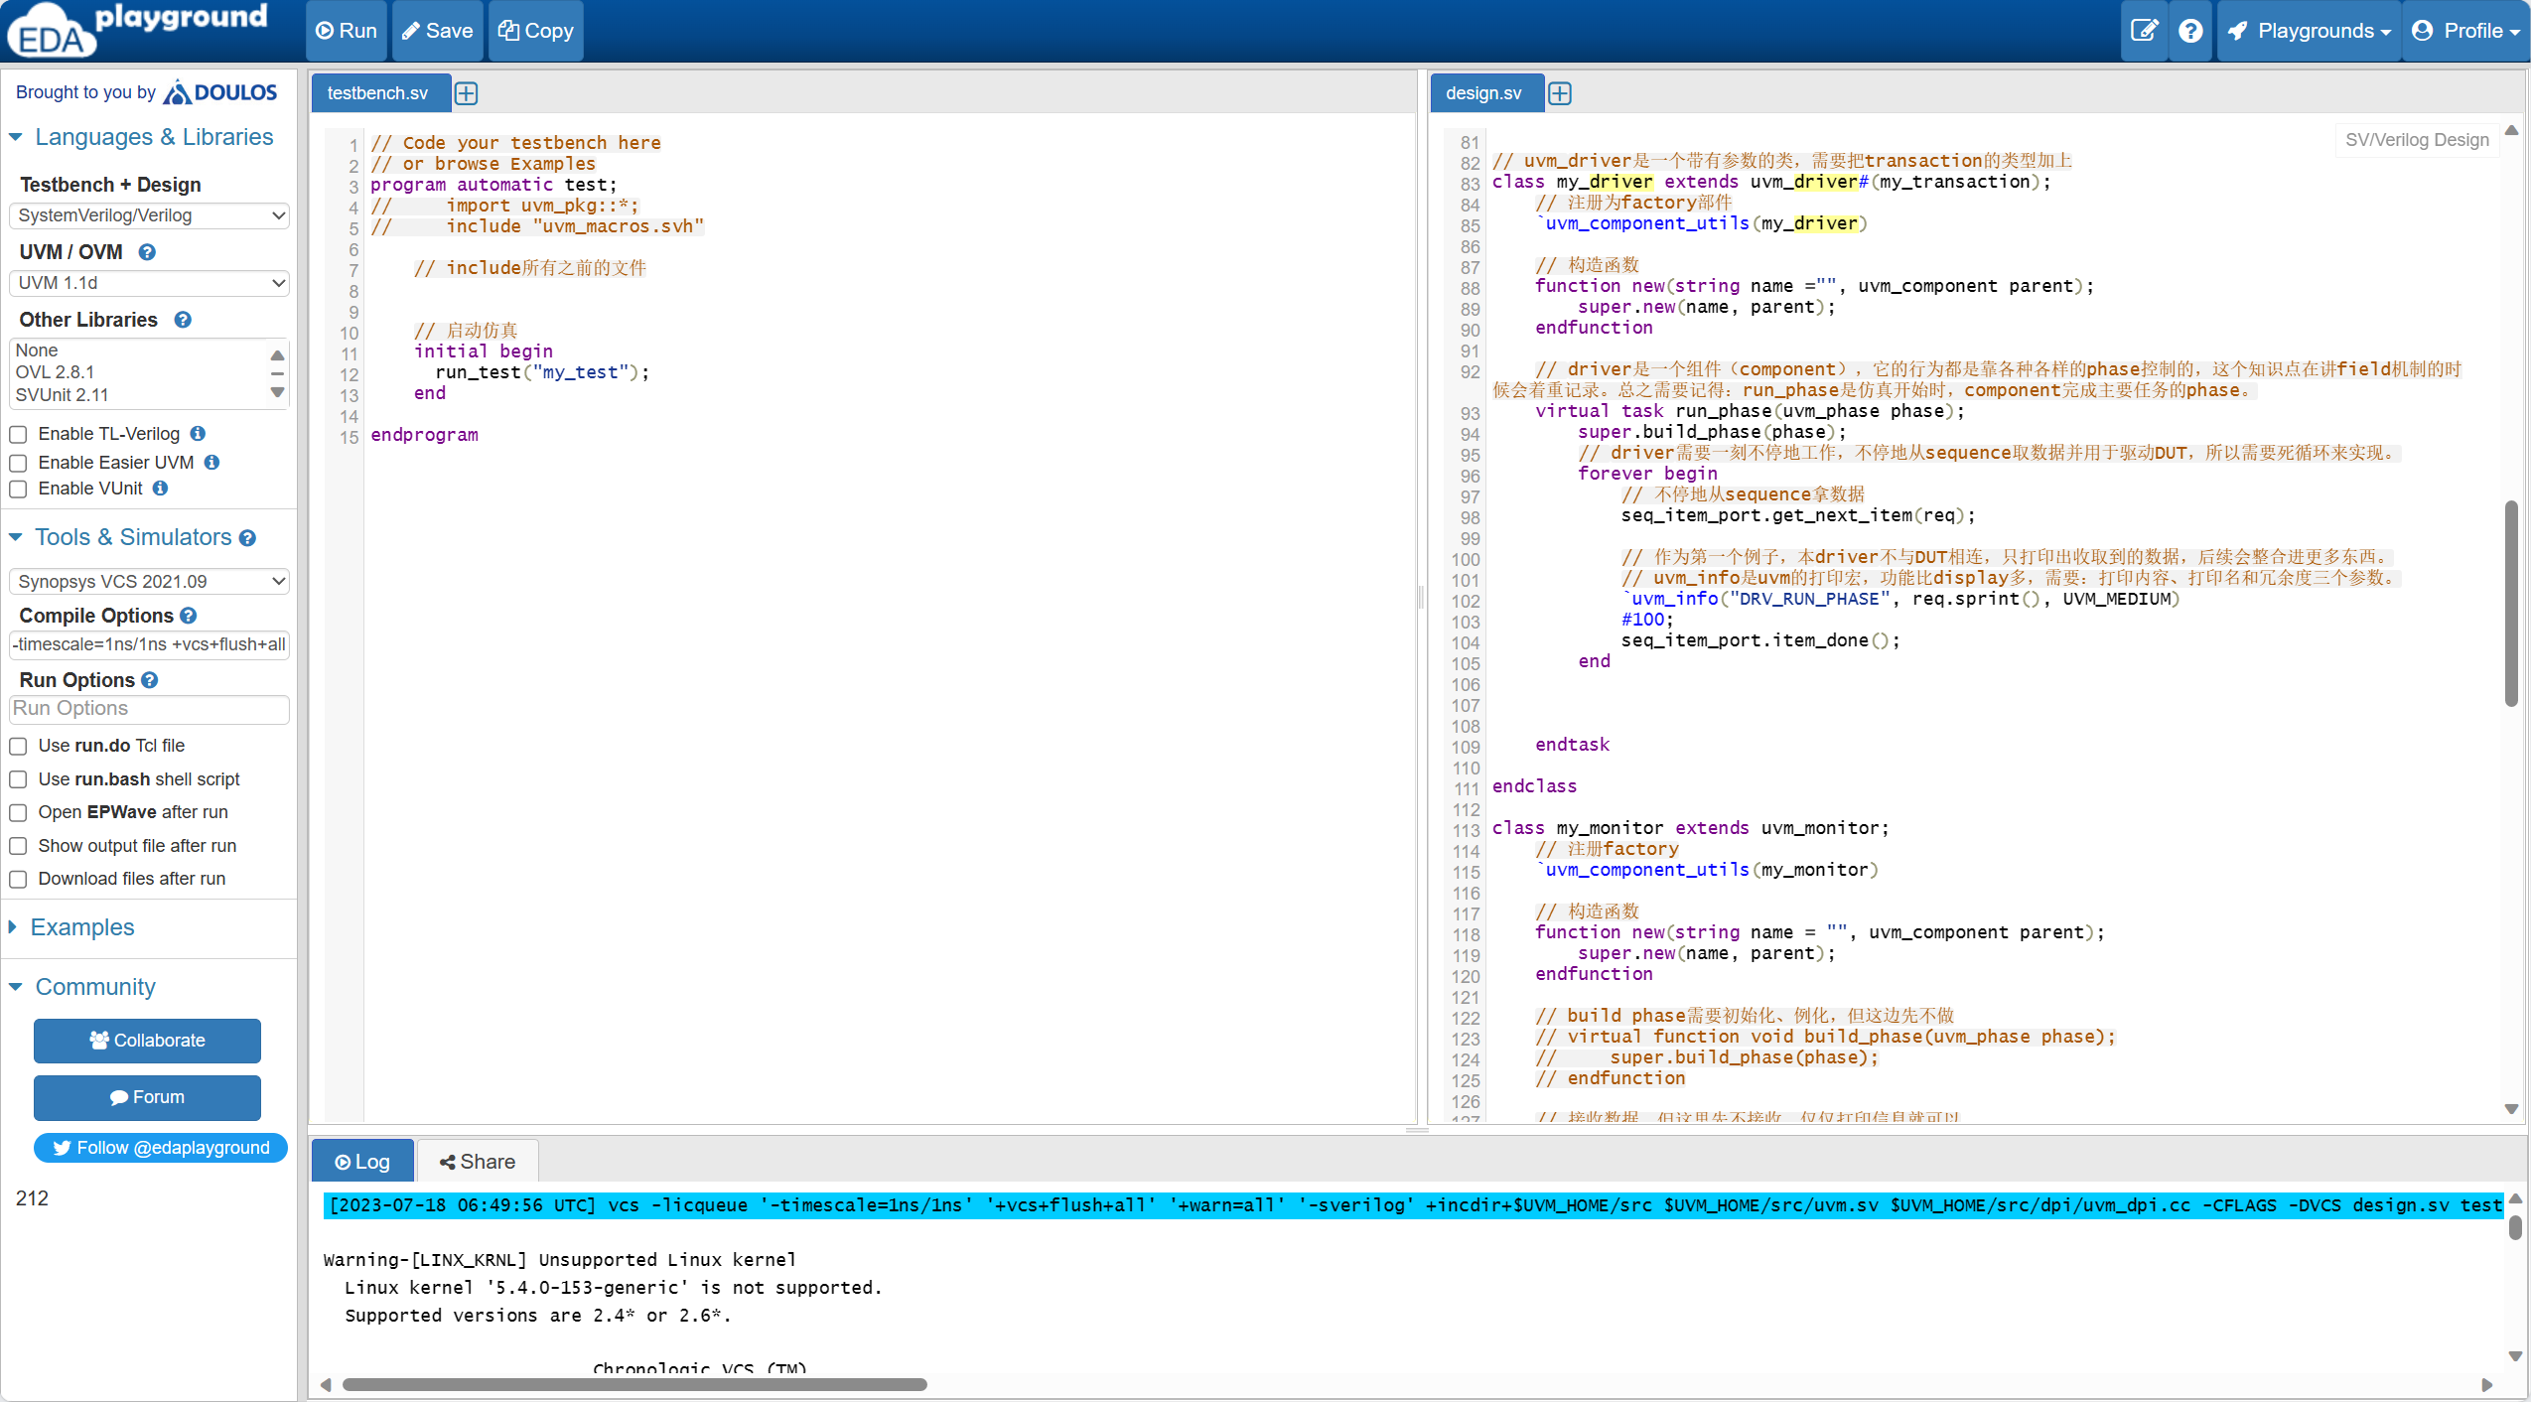Screen dimensions: 2531x1402
Task: Enable TL-Verilog checkbox
Action: point(18,435)
